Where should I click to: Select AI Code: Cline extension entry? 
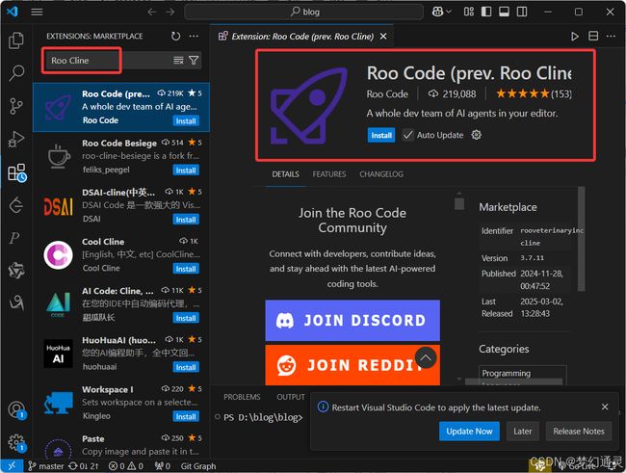click(121, 304)
